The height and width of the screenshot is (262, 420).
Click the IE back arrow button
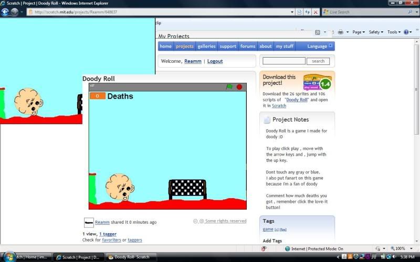pyautogui.click(x=5, y=12)
